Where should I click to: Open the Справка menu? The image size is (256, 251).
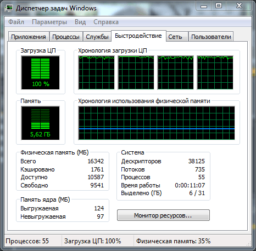106,22
